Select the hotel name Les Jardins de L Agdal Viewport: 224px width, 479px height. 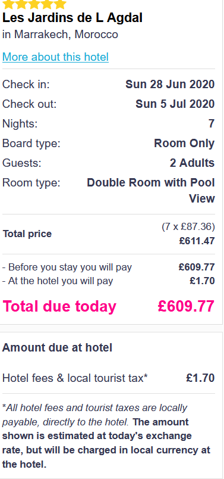coord(72,18)
